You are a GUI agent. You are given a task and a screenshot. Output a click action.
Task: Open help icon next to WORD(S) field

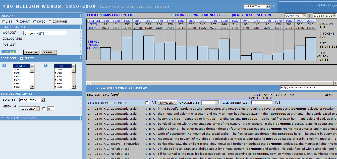[80, 33]
